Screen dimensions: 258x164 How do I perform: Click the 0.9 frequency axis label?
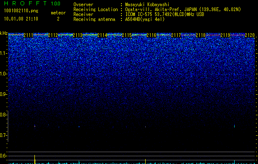tap(3, 94)
